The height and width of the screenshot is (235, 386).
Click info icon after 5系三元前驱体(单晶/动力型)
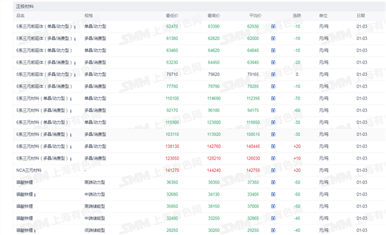pyautogui.click(x=75, y=27)
